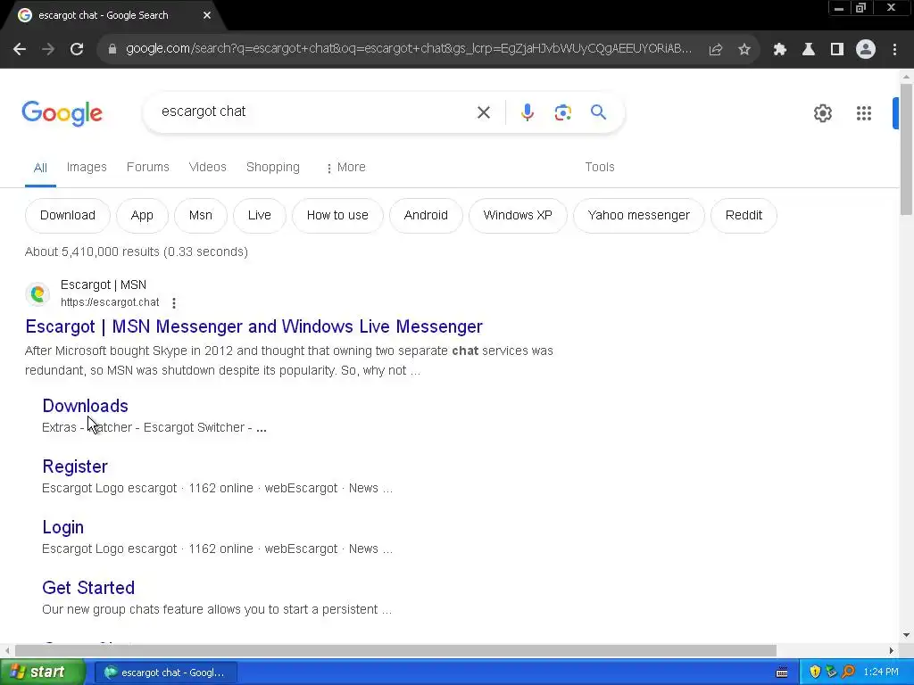Open the Extensions puzzle icon
Screen dimensions: 914x685
click(780, 49)
